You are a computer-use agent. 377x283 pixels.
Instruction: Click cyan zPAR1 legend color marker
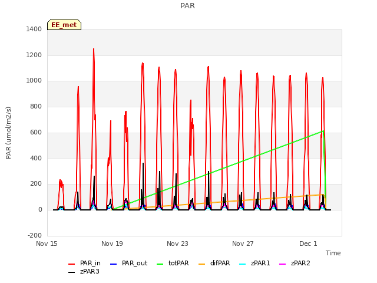pos(242,264)
